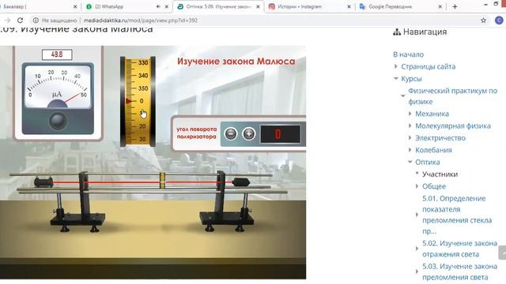Collapse the Оптика arrow
Image resolution: width=506 pixels, height=284 pixels.
pos(410,162)
